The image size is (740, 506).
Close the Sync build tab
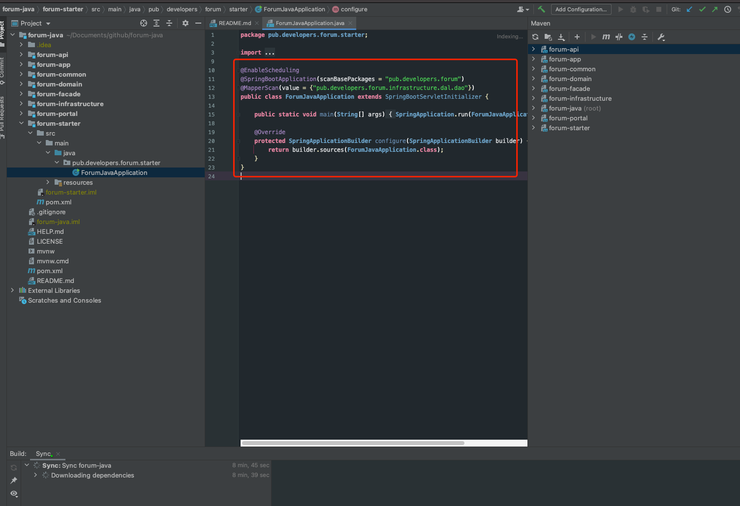(x=58, y=454)
